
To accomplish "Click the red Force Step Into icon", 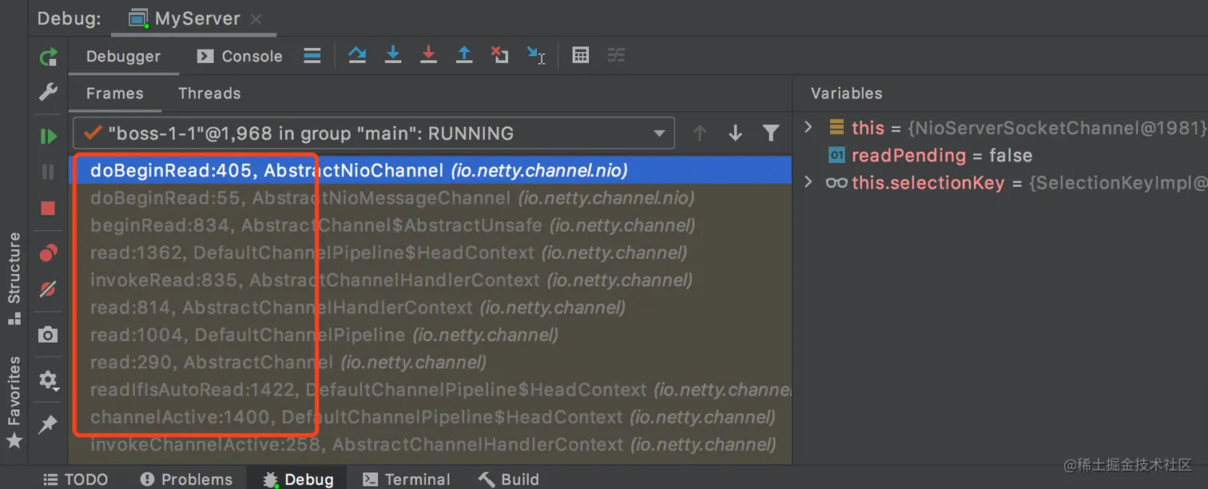I will [429, 55].
